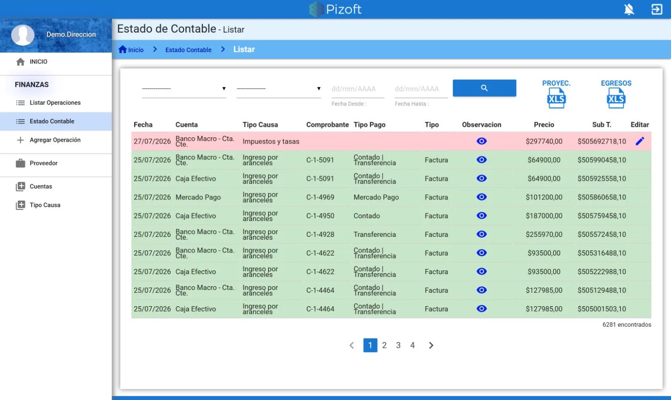Click the $297740,00 price cell
671x400 pixels.
[544, 142]
